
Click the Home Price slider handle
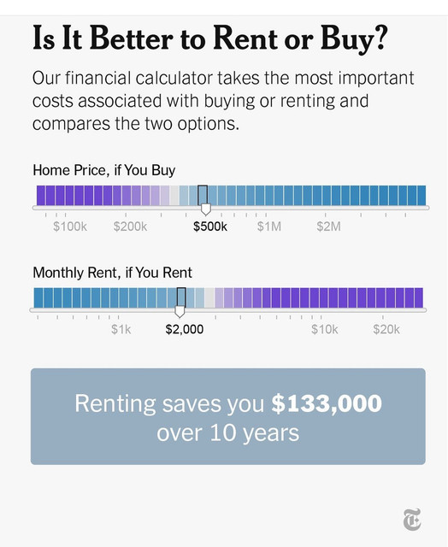[x=206, y=209]
